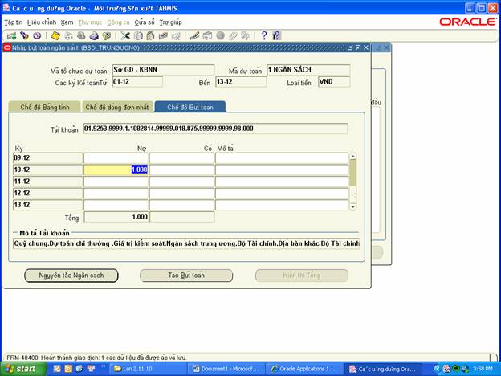The width and height of the screenshot is (501, 376).
Task: Click the Tài khoản account string field
Action: coord(215,129)
